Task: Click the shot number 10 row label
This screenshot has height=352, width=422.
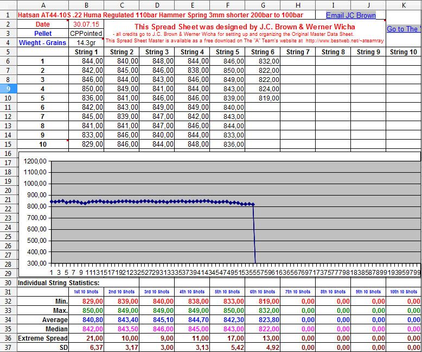Action: click(43, 144)
